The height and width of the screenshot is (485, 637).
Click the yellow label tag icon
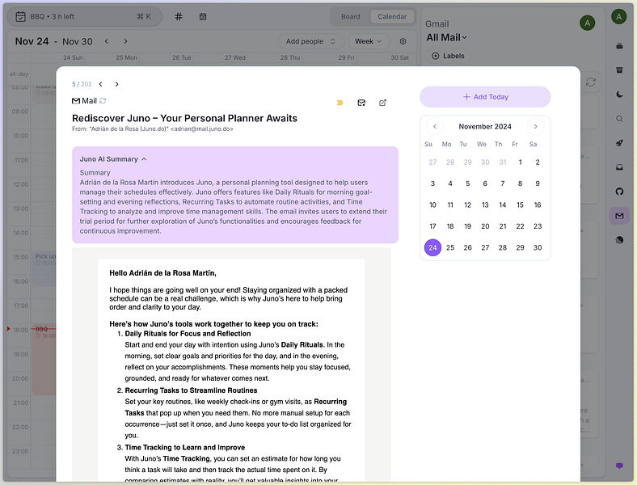click(x=340, y=103)
